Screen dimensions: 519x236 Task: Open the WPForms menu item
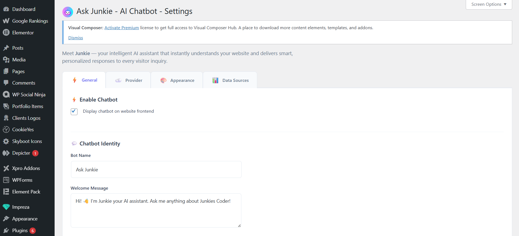[22, 180]
